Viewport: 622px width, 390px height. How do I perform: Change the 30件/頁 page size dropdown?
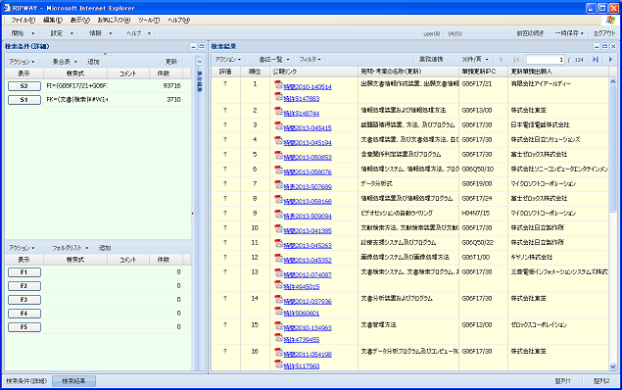point(475,59)
